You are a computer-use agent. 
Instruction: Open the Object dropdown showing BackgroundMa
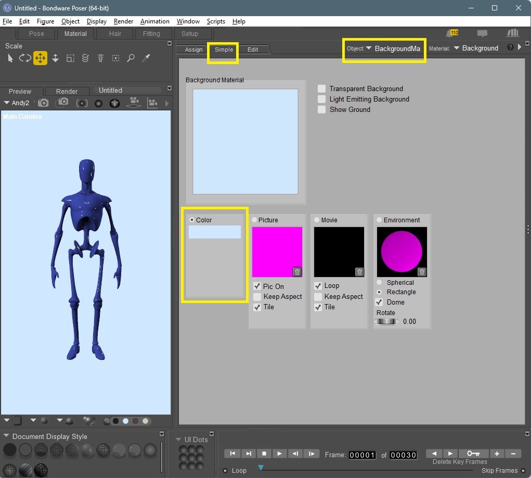tap(393, 48)
